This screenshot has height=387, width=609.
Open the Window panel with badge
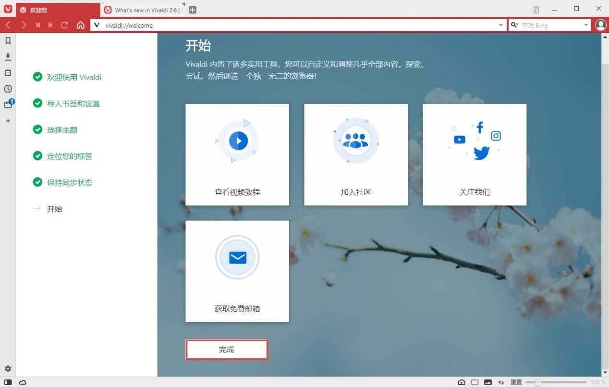8,105
